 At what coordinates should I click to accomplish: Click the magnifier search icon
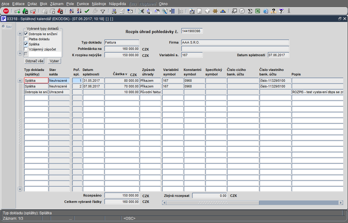pyautogui.click(x=165, y=11)
